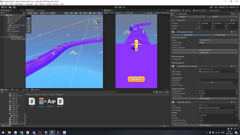Switch to the Console tab

tap(15, 90)
